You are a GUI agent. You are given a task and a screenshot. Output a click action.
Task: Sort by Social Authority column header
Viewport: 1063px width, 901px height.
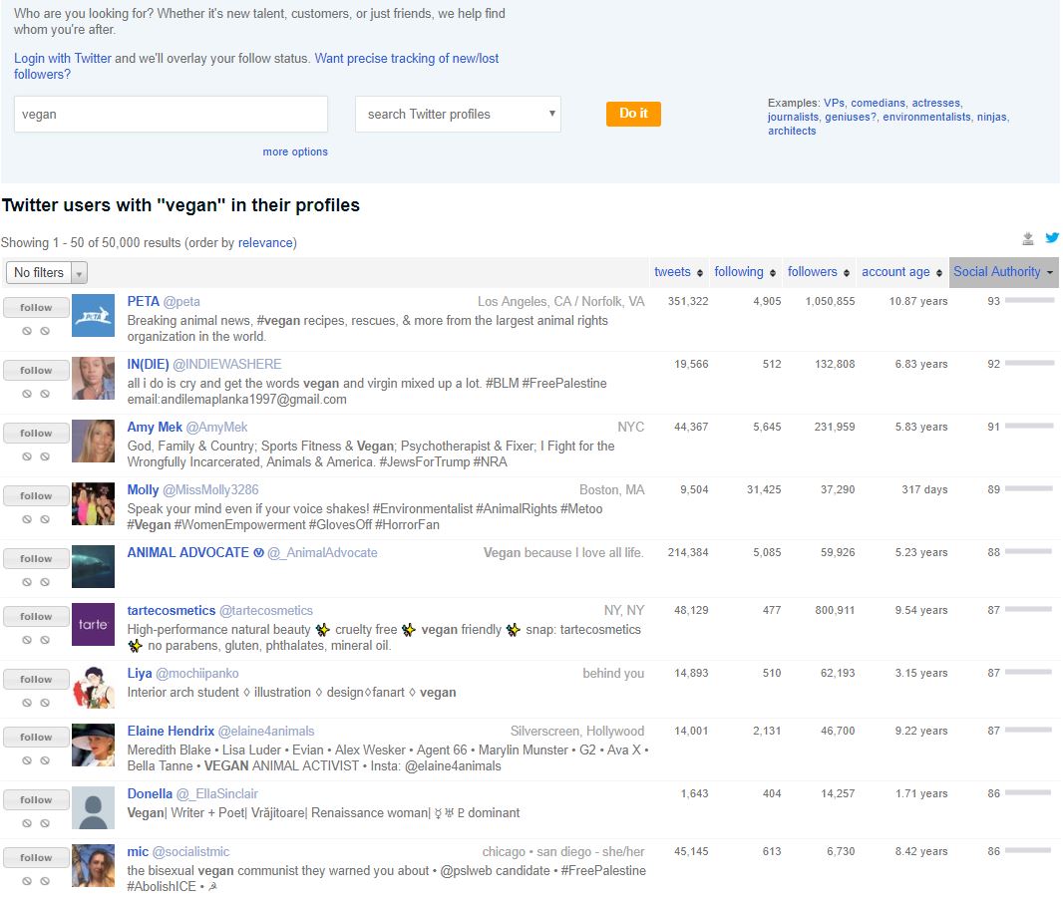[996, 272]
